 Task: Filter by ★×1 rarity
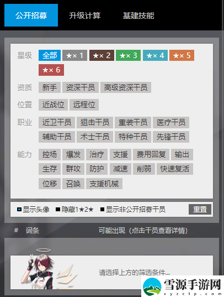[x=74, y=55]
